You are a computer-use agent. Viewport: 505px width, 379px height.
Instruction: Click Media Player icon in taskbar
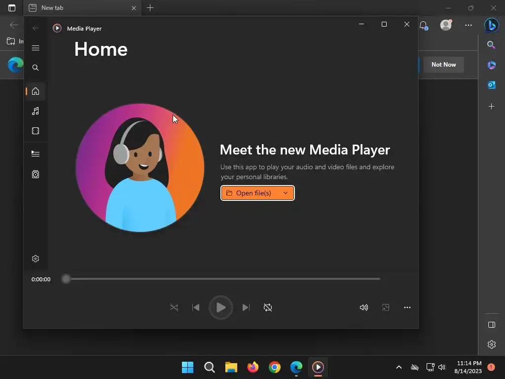click(318, 367)
